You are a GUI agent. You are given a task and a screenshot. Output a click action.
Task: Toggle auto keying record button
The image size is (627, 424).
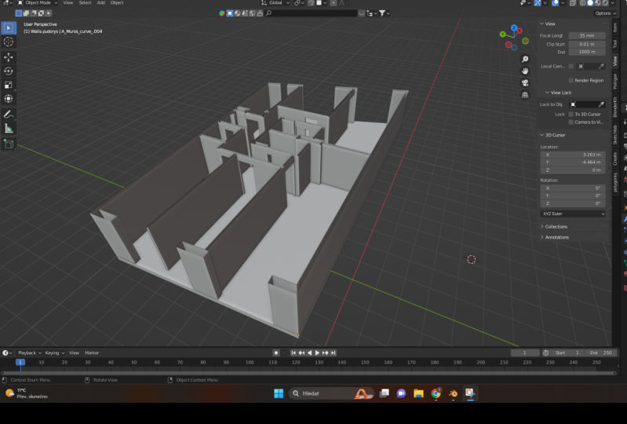(276, 353)
